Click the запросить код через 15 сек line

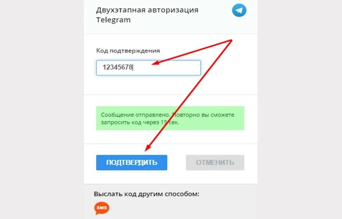tap(140, 122)
